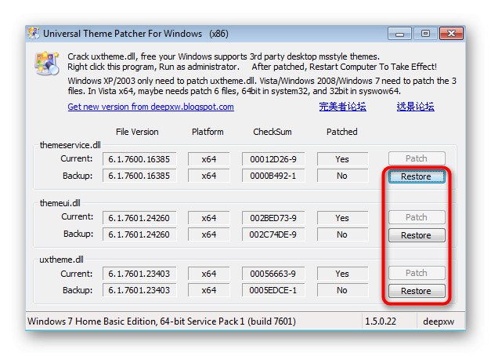
Task: Click the themeservice.dll group label
Action: point(70,145)
